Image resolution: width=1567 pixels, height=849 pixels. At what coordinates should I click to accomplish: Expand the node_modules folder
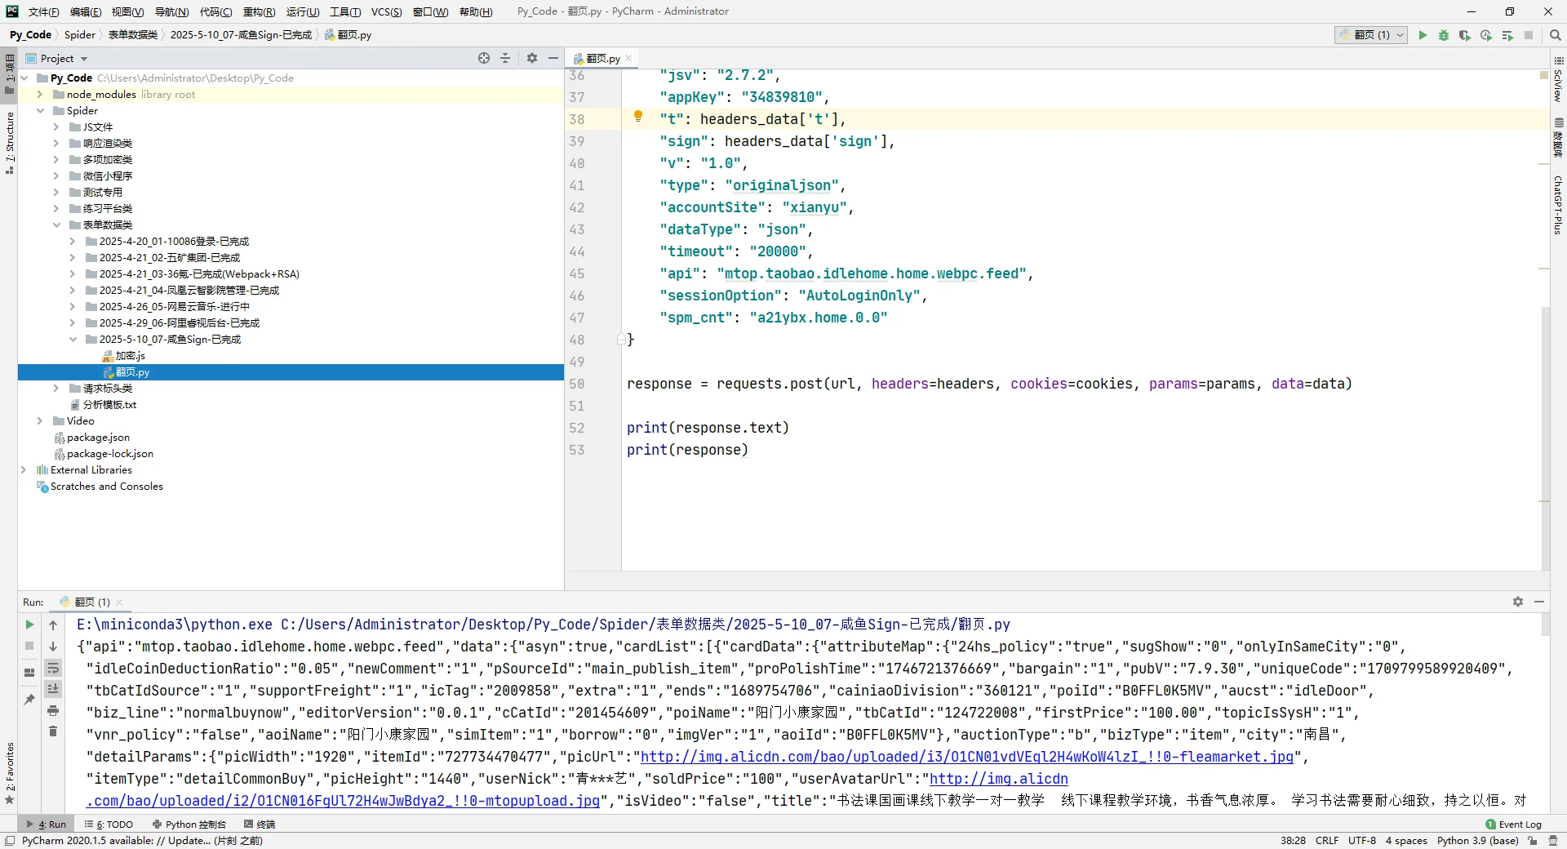[39, 95]
